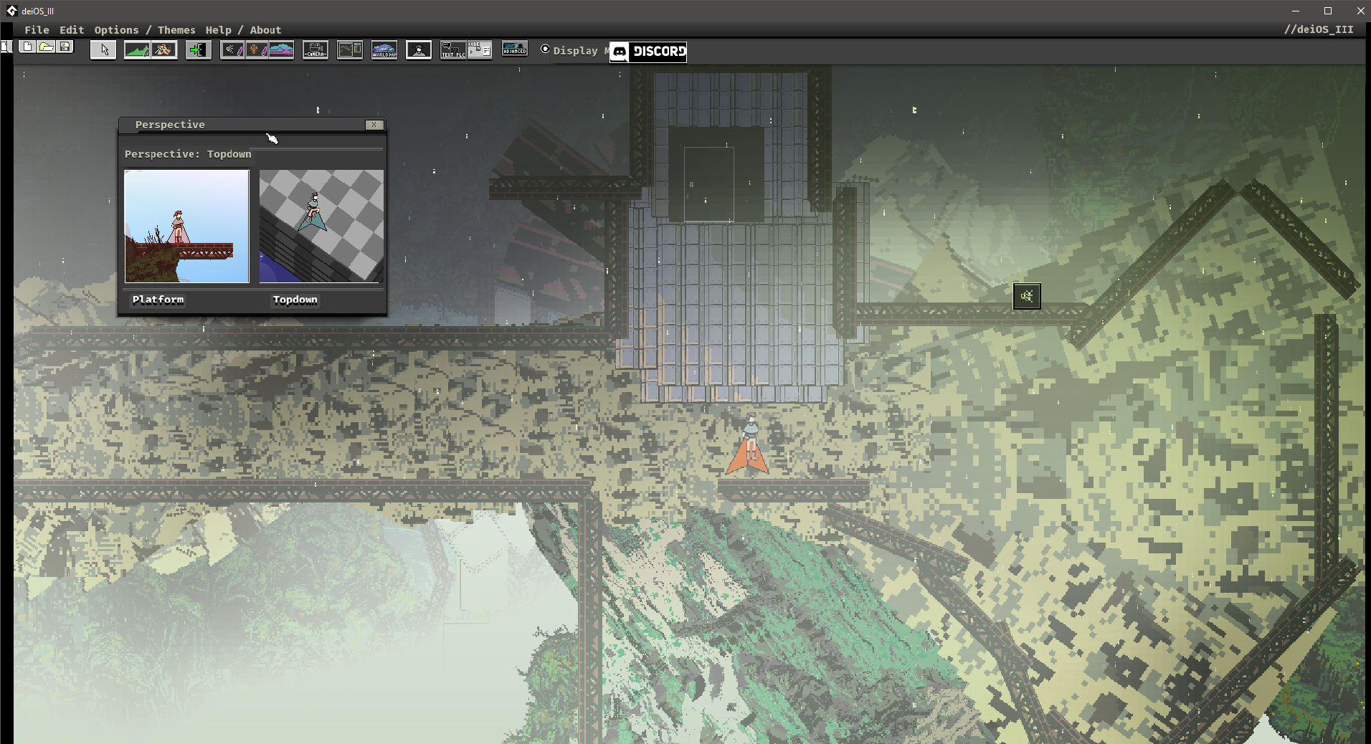Select the pointer cursor tool

point(103,50)
